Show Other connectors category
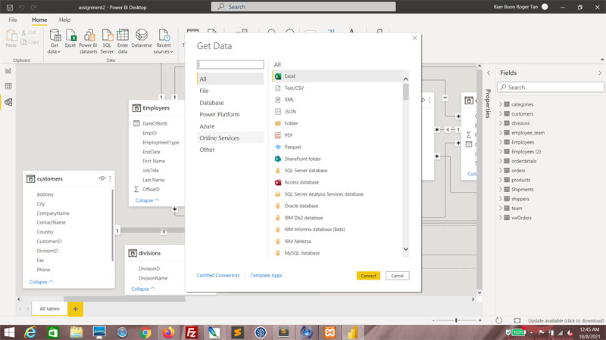The width and height of the screenshot is (606, 340). click(x=230, y=150)
